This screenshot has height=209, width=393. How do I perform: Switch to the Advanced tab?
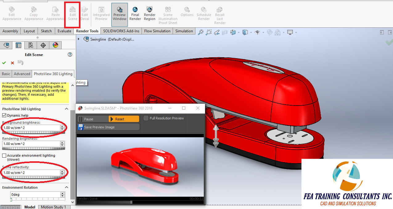[22, 74]
